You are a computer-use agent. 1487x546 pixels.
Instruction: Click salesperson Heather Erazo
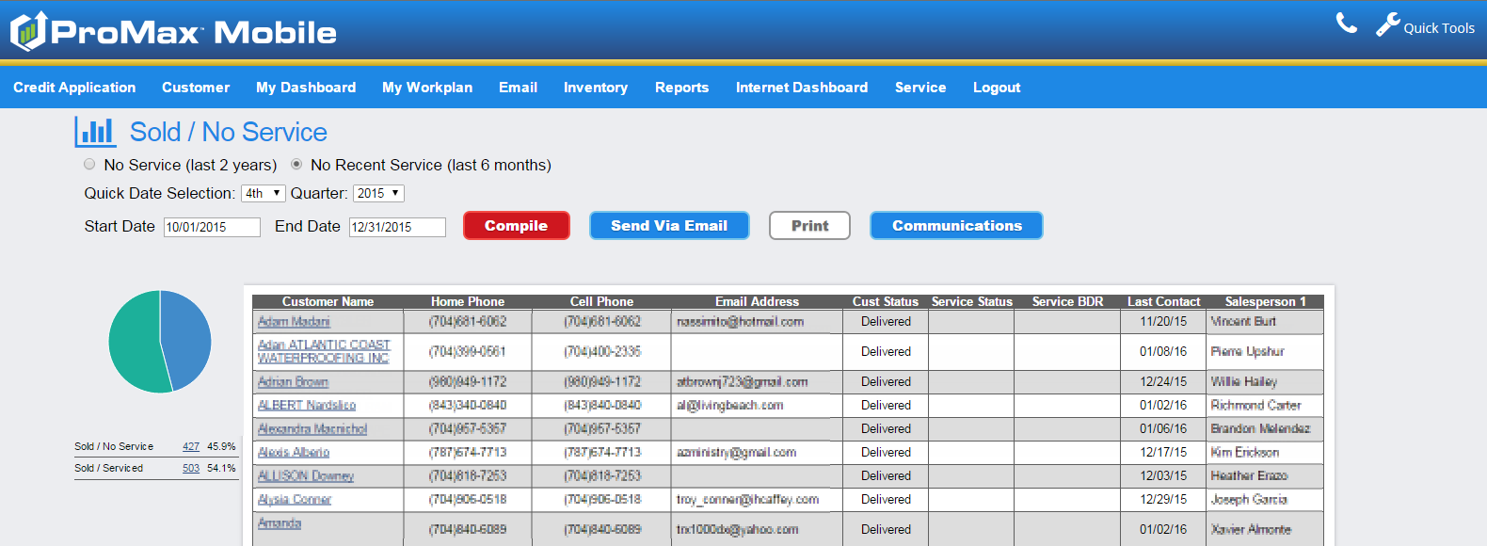(1249, 476)
